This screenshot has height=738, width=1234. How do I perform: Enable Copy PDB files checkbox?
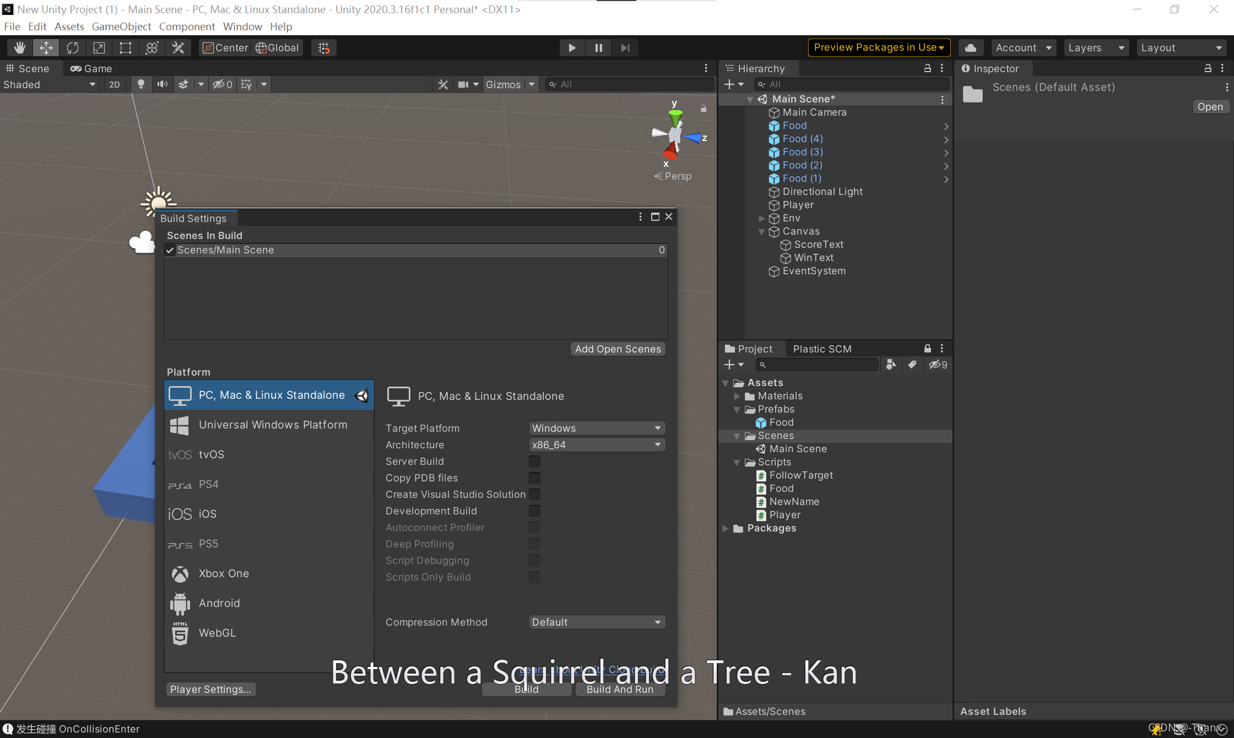[534, 478]
